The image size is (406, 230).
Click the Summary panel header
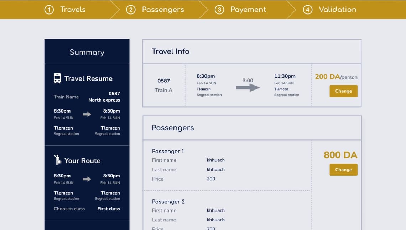[x=87, y=51]
